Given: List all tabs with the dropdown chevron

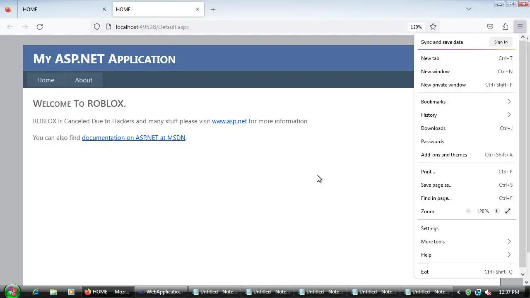Looking at the screenshot, I should point(469,9).
